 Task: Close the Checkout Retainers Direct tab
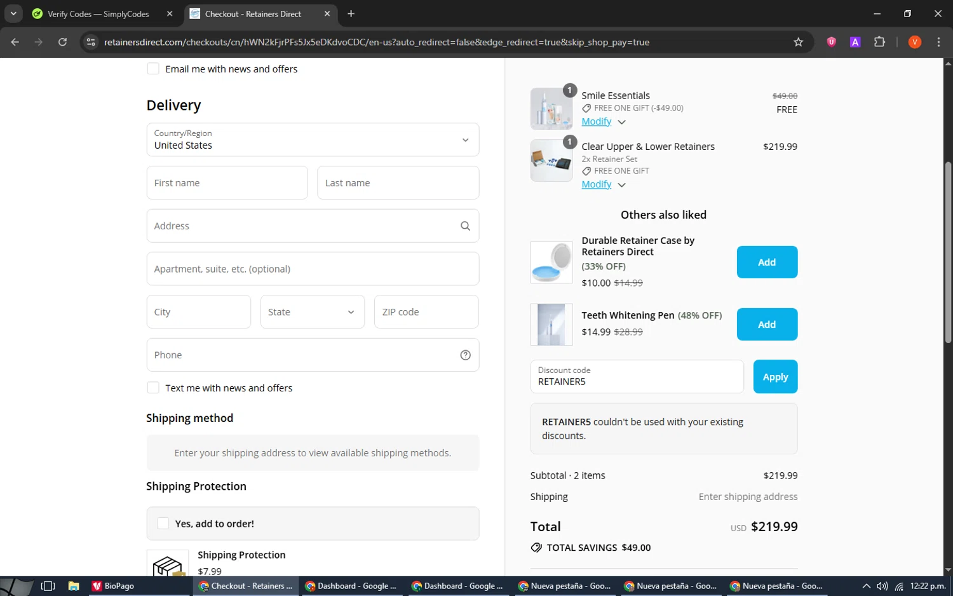tap(327, 13)
